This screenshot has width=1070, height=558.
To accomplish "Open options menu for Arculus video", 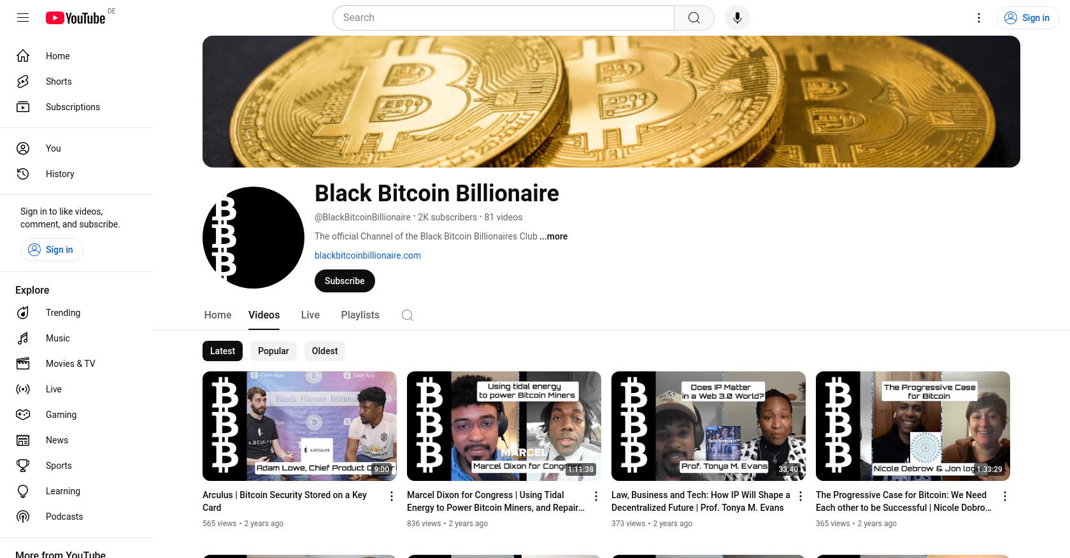I will coord(392,496).
